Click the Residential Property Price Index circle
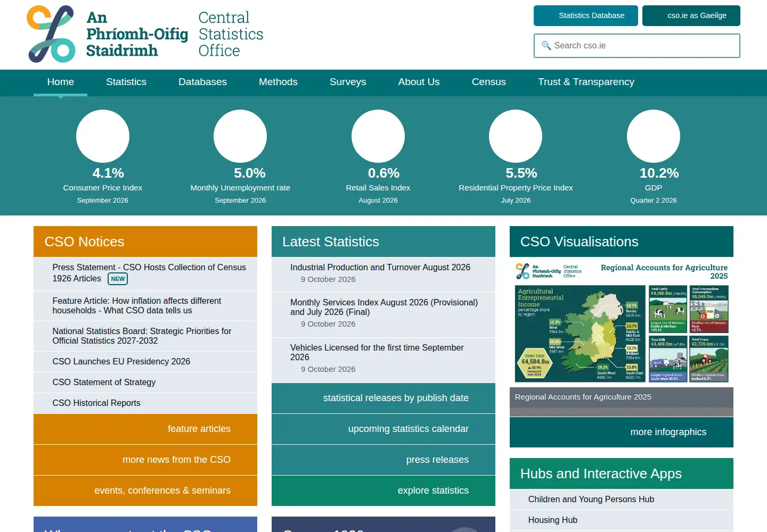This screenshot has height=532, width=767. (516, 136)
